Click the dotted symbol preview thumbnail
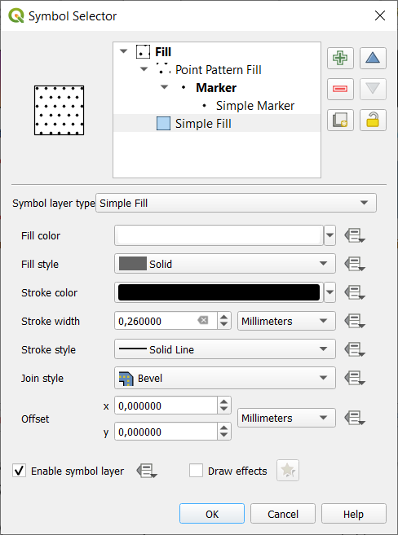This screenshot has width=398, height=535. (x=59, y=110)
